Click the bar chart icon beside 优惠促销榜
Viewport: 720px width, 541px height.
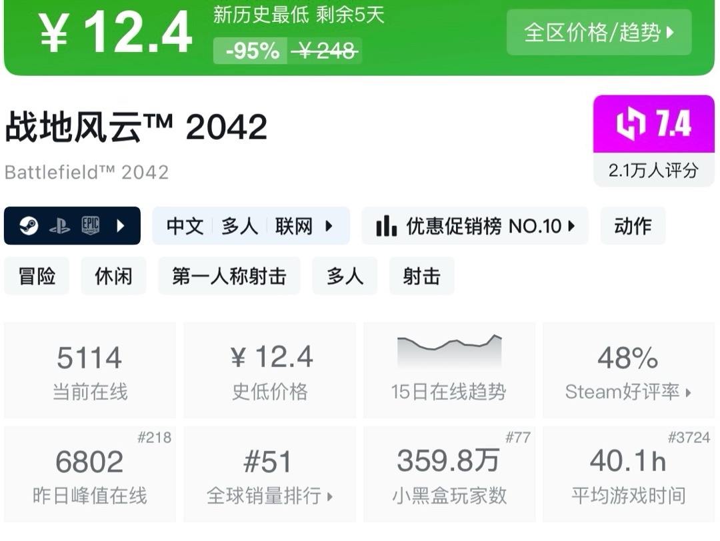[386, 227]
